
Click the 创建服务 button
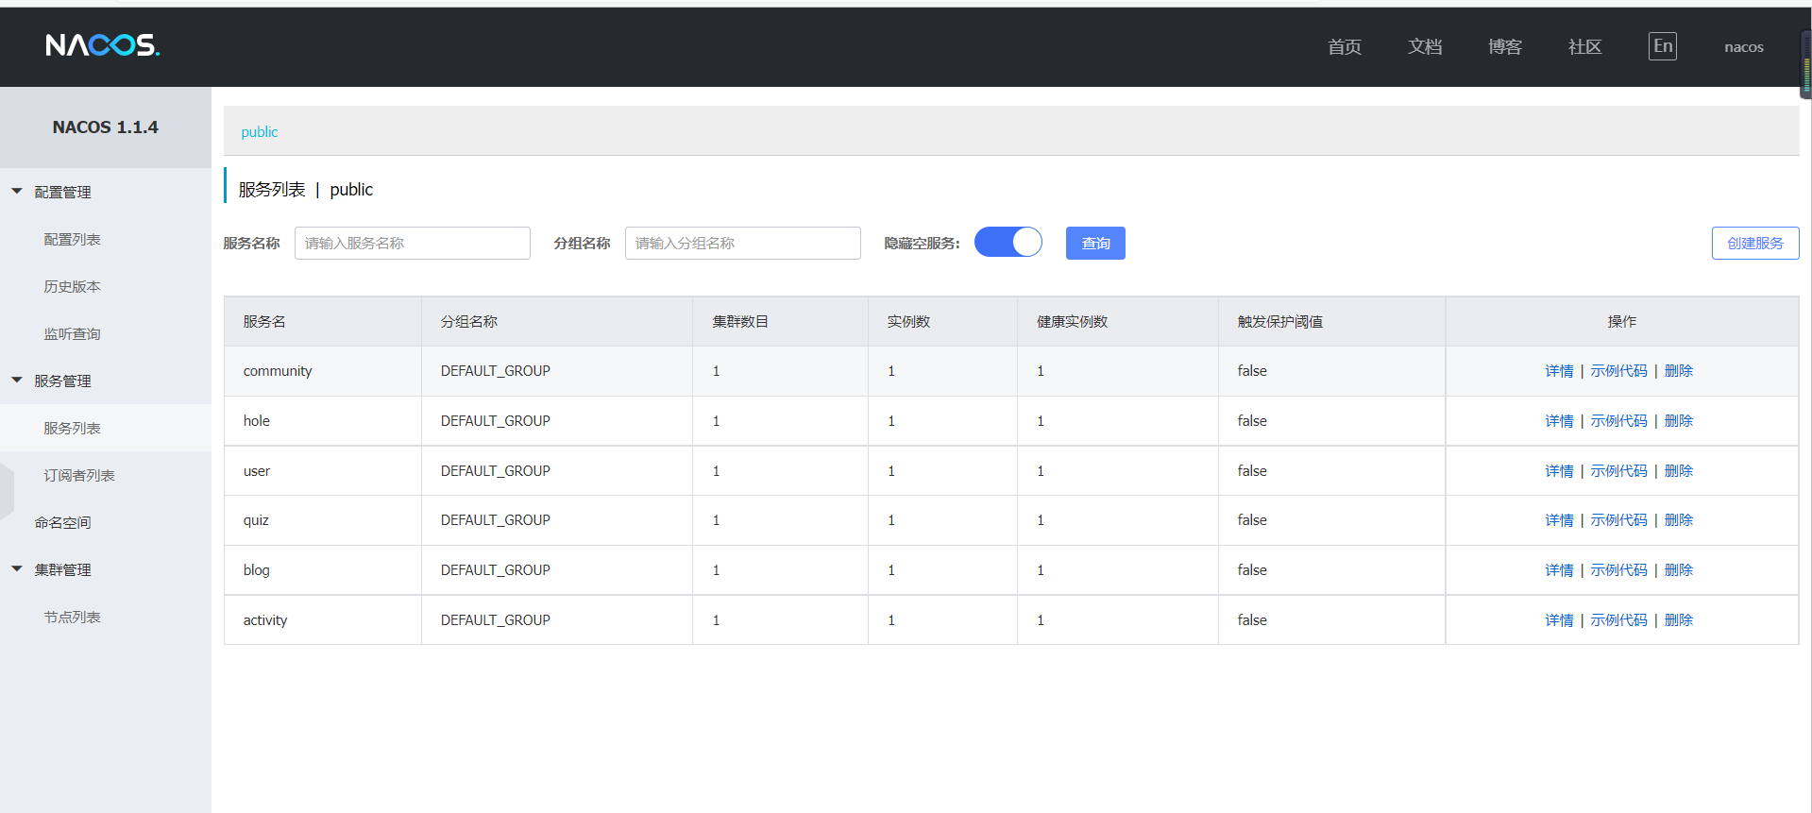click(x=1755, y=243)
